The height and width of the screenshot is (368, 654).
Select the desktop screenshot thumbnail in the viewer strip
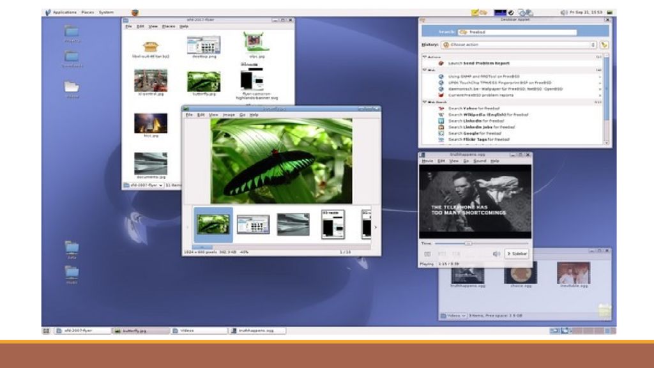pos(253,224)
